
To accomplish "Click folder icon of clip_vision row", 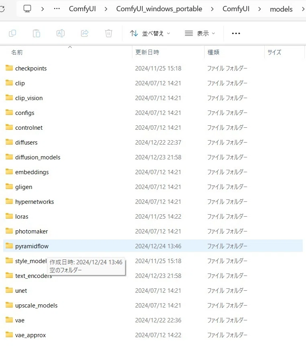I will [x=9, y=97].
